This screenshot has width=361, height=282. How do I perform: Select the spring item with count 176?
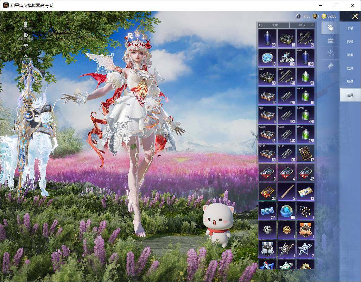point(286,96)
